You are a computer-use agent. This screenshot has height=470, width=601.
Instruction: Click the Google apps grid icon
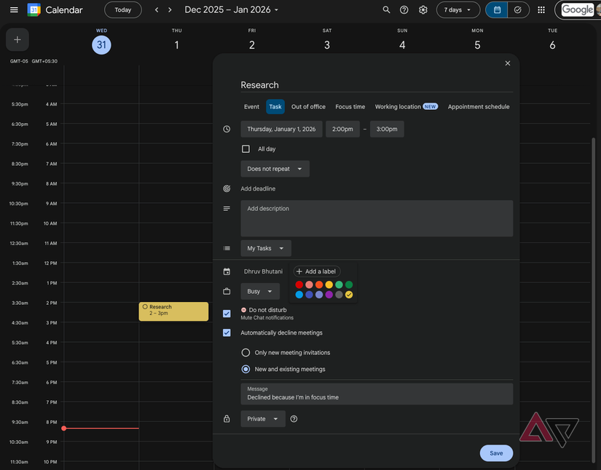pyautogui.click(x=540, y=9)
